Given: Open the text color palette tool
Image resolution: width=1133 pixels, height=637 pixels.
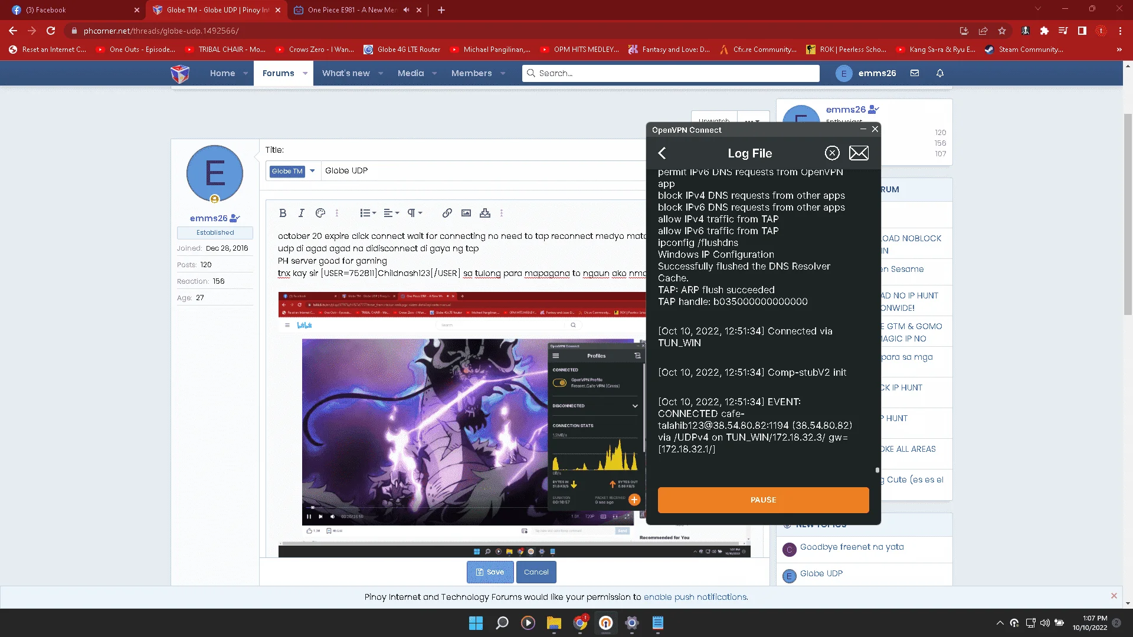Looking at the screenshot, I should coord(320,213).
